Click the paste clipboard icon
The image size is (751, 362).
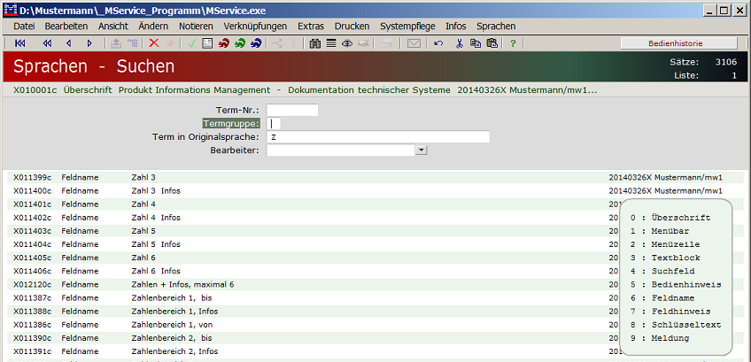[x=492, y=43]
